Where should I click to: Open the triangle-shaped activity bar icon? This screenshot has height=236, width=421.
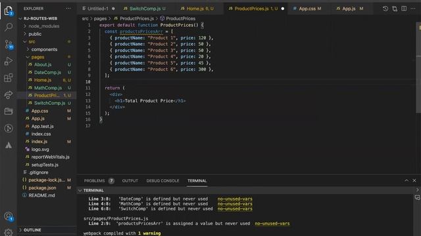(x=9, y=146)
